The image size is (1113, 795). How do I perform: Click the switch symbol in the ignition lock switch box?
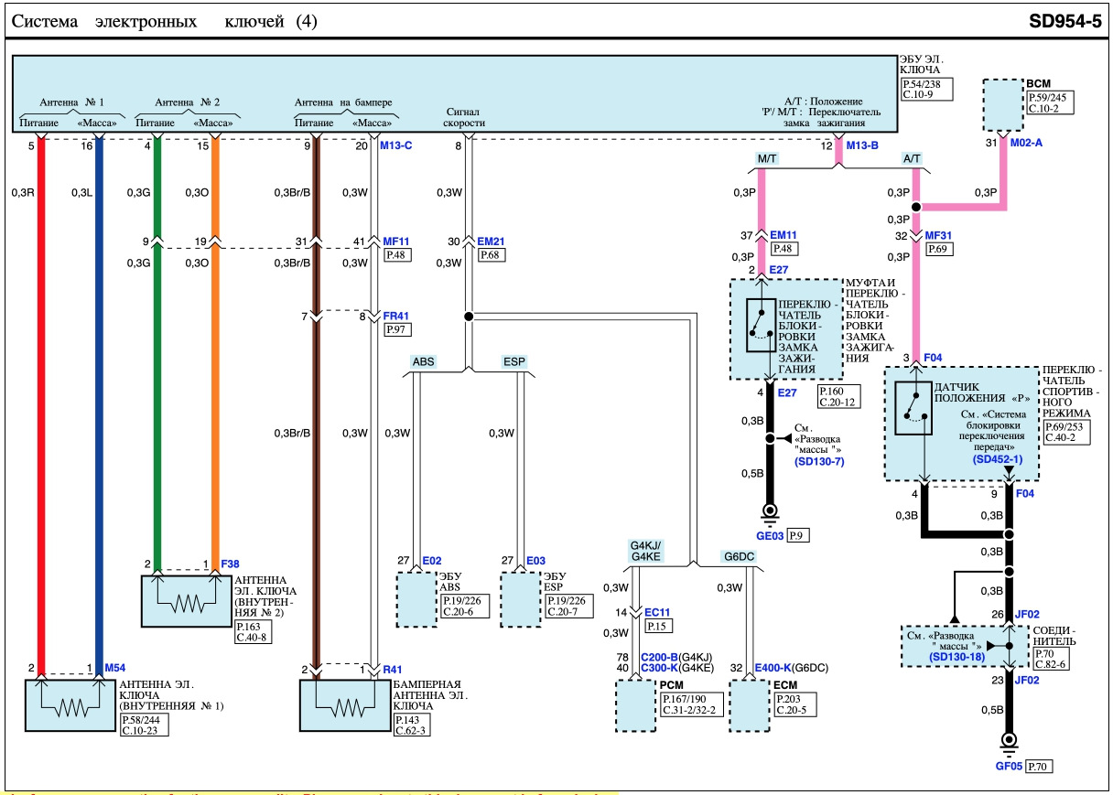(762, 326)
